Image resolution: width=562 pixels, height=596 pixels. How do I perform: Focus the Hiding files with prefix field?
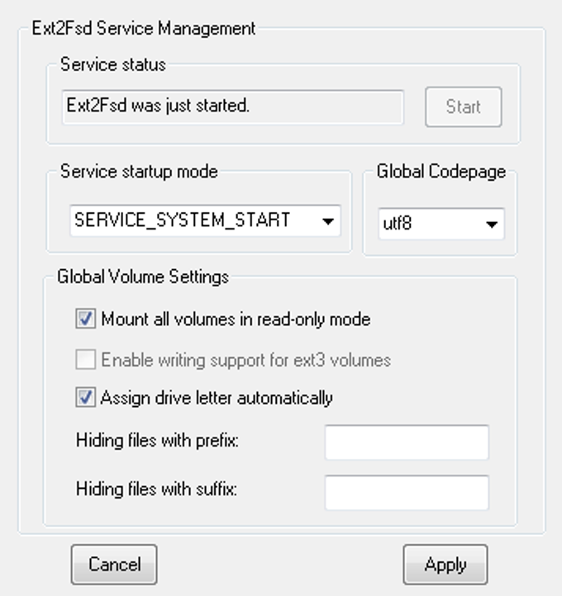[x=407, y=442]
